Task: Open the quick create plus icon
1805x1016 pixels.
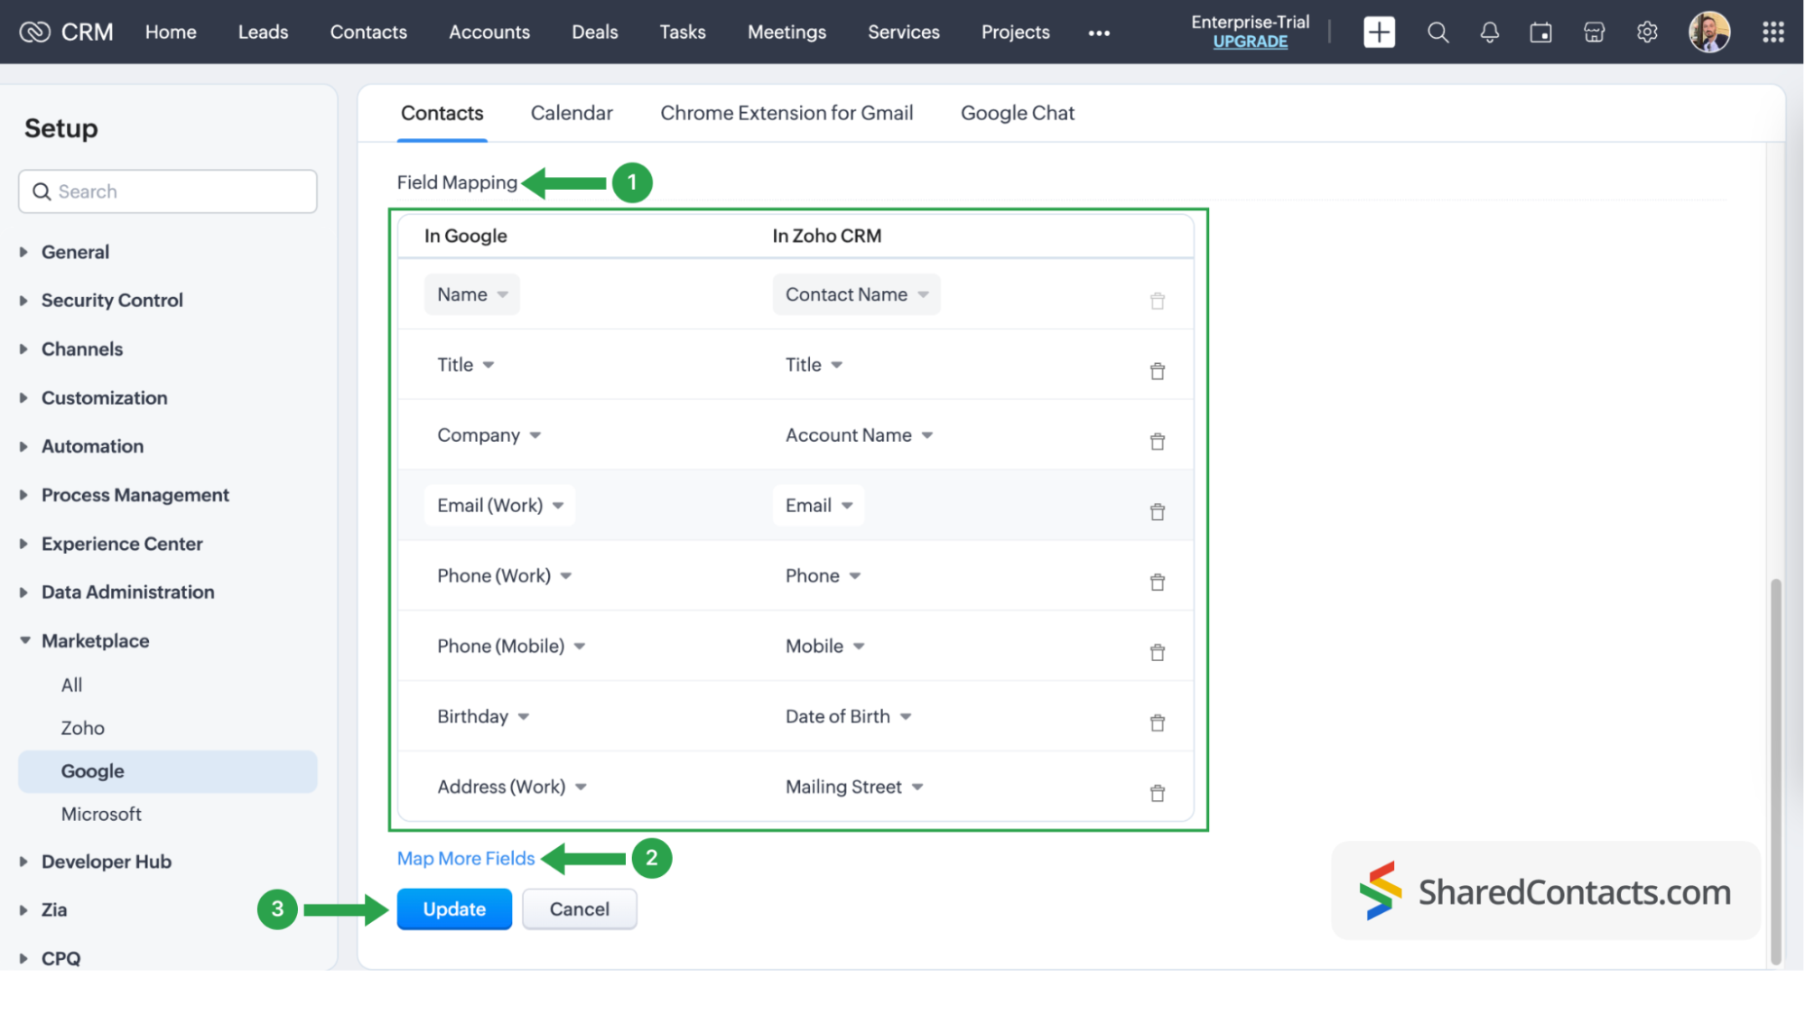Action: tap(1379, 33)
